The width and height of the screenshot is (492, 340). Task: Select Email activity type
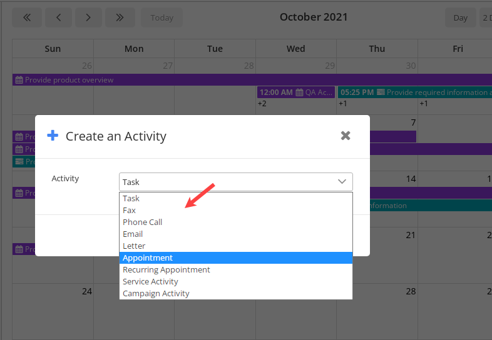tap(133, 234)
